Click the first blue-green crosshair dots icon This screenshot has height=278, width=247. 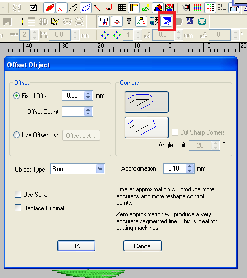click(105, 35)
